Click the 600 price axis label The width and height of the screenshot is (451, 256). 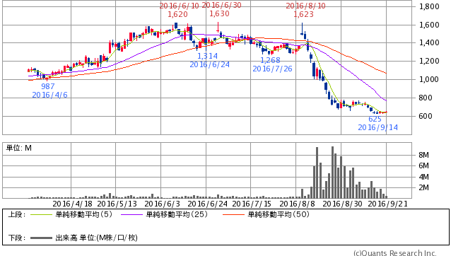pyautogui.click(x=426, y=116)
